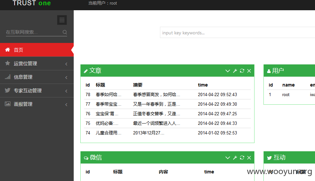Open the 运营位管理 menu item
Viewport: 315px width, 181px height.
click(x=37, y=63)
